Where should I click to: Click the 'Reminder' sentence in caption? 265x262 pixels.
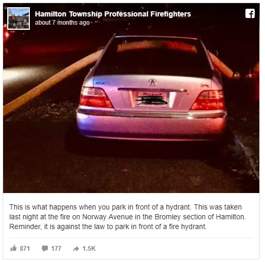108,226
